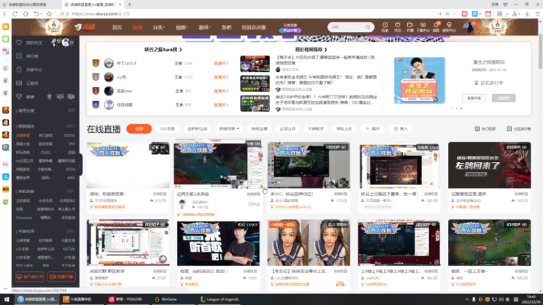This screenshot has height=305, width=543.
Task: Select the 金铲铲之战 filter tab
Action: click(197, 129)
